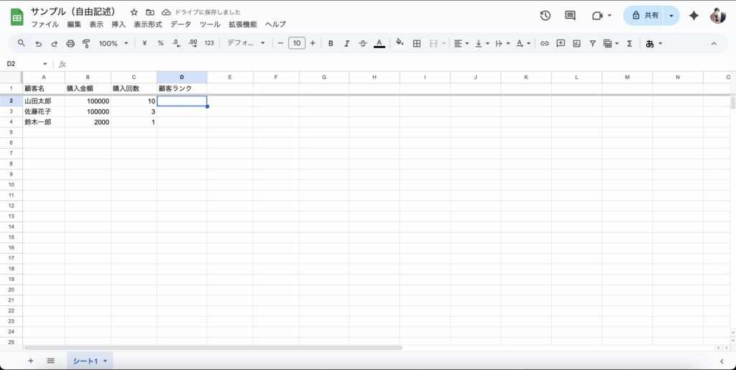Open filter views dropdown
Viewport: 736px width, 370px height.
point(611,44)
